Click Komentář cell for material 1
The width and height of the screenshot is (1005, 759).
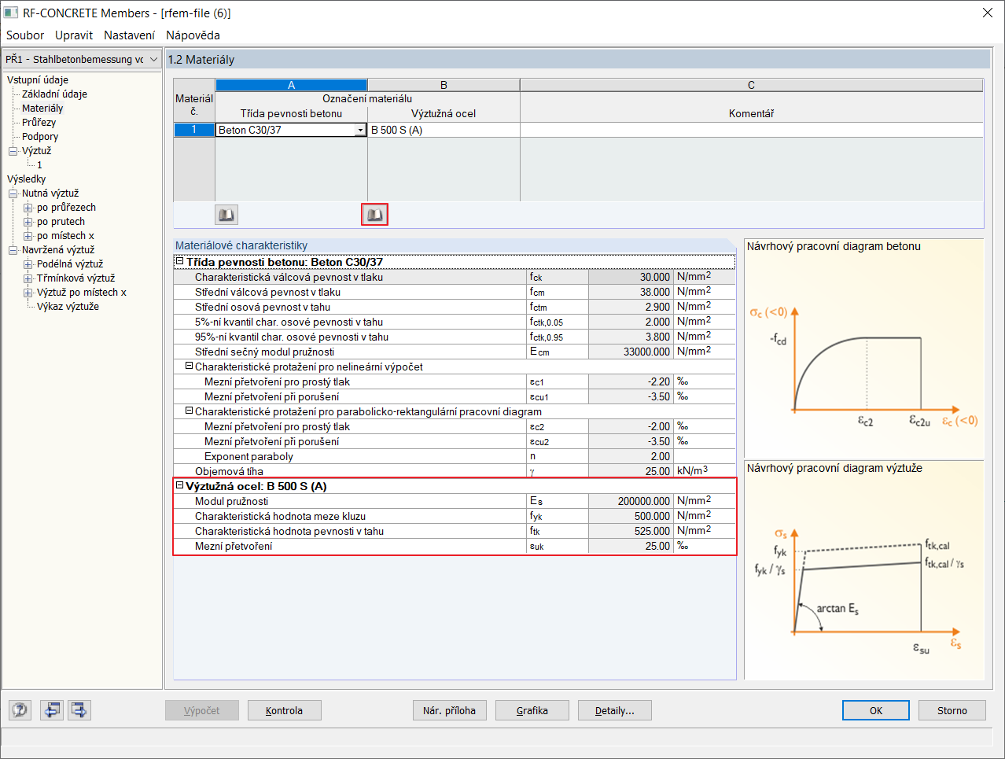point(752,130)
